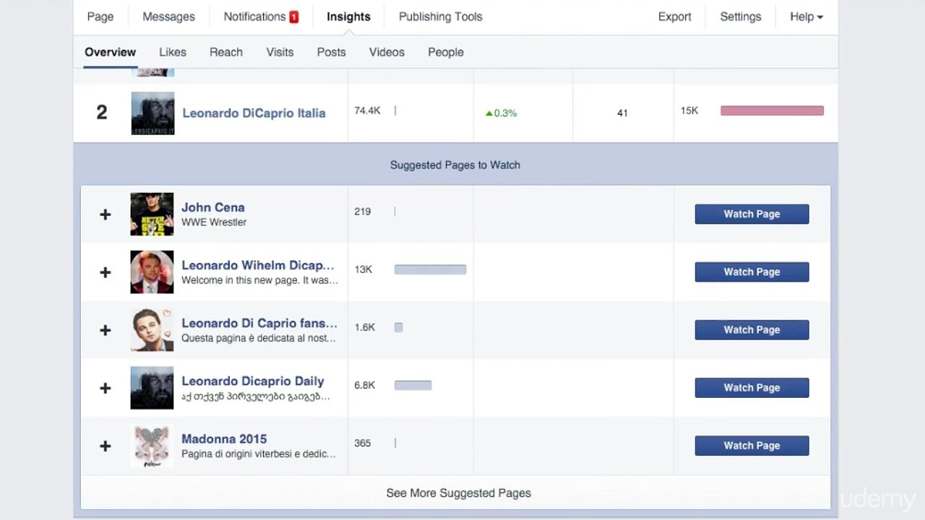Watch Page for Leonardo Dicaprio Daily
The height and width of the screenshot is (520, 925).
(x=752, y=387)
